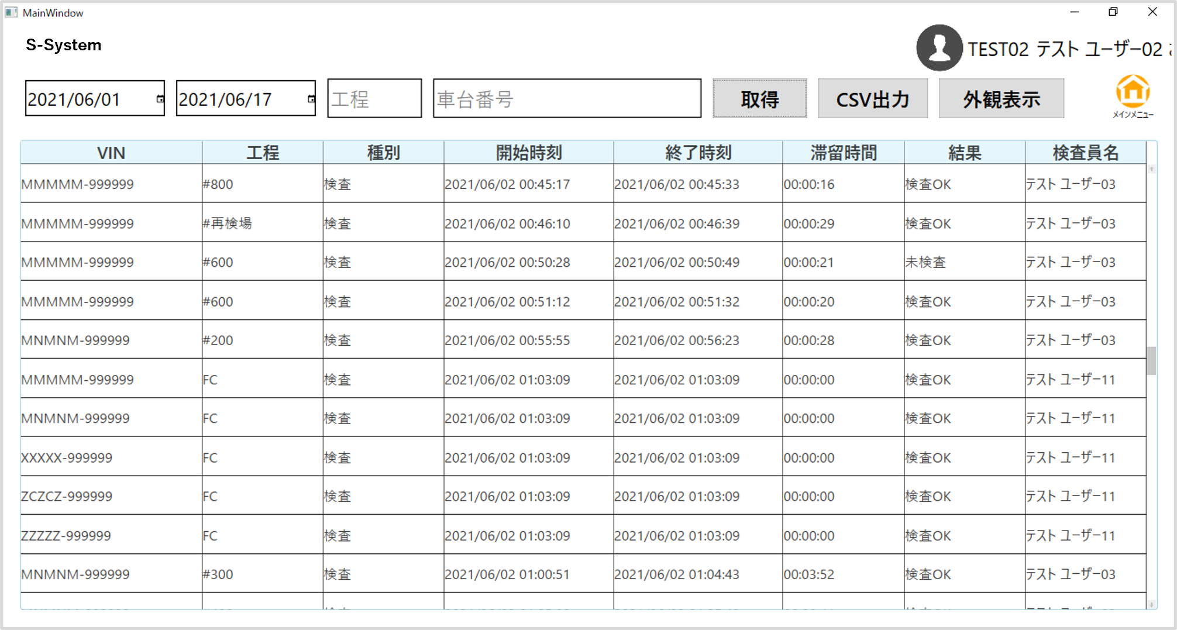Focus the 工程 input field
1177x630 pixels.
point(374,99)
